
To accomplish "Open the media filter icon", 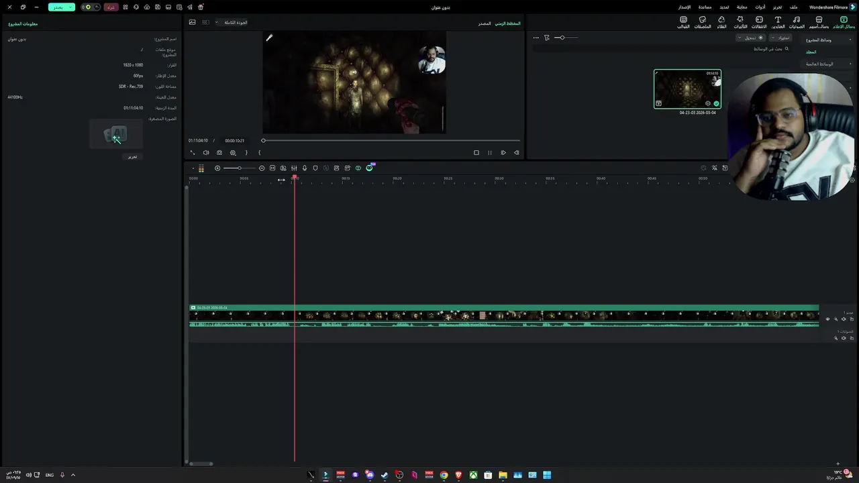I will 547,38.
